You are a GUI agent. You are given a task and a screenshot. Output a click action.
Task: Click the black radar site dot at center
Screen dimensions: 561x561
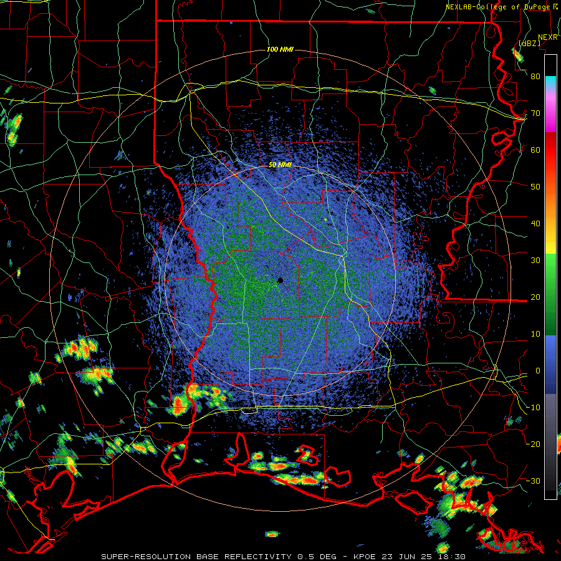coord(280,280)
